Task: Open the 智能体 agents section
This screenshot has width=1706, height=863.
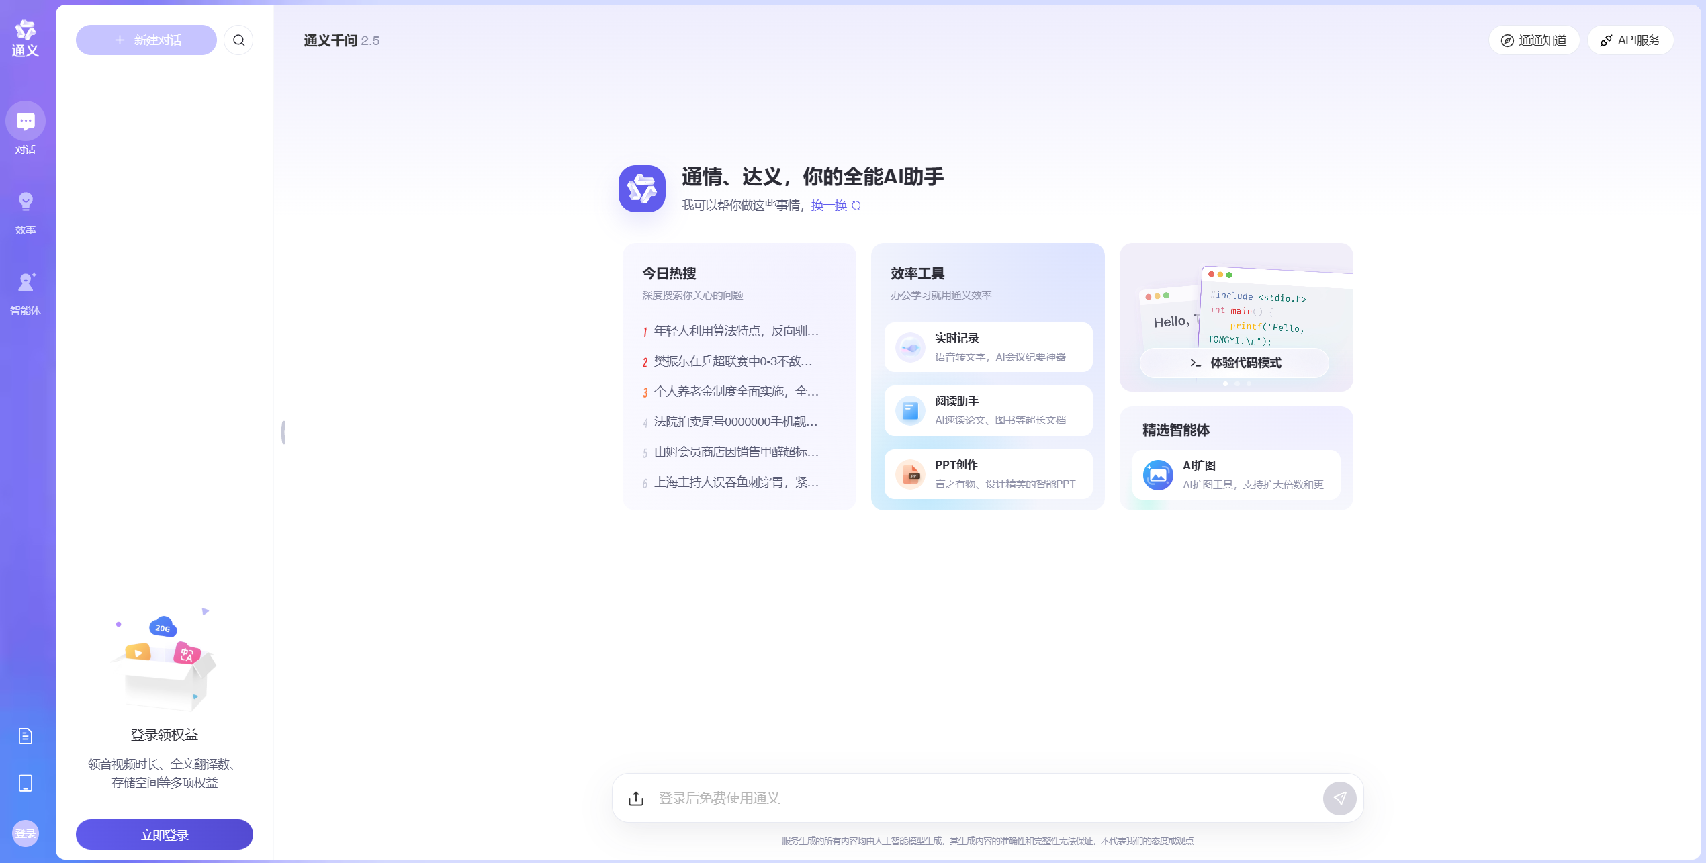Action: (x=26, y=293)
